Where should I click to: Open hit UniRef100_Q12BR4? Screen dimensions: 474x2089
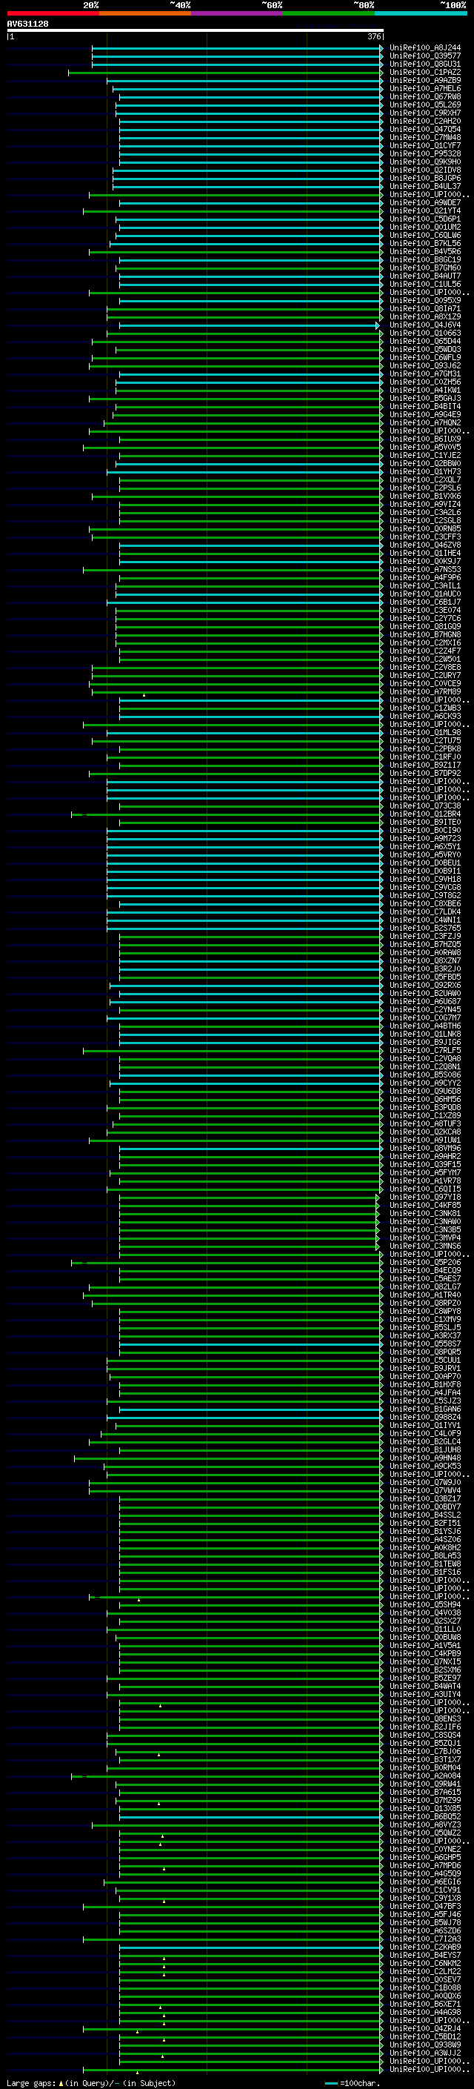(x=425, y=814)
